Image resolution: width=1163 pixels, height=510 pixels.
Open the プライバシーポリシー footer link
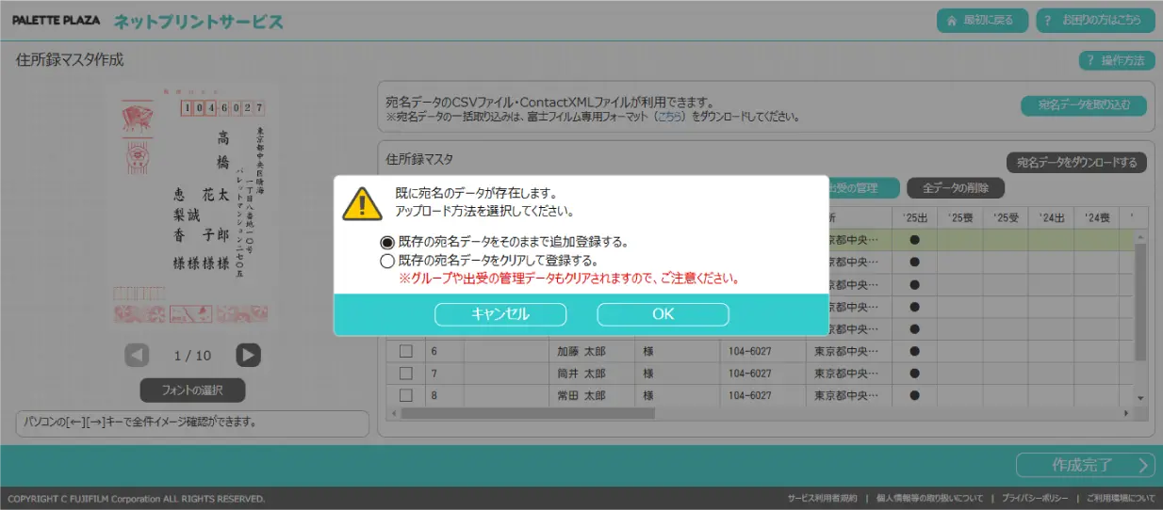click(x=1034, y=499)
